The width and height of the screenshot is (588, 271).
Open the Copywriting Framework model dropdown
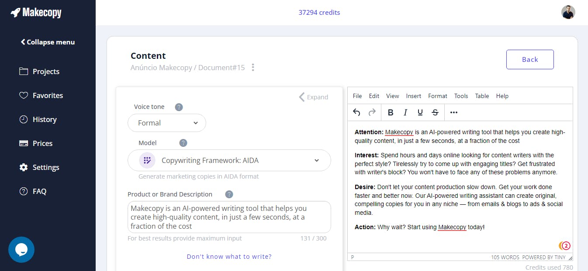click(x=229, y=160)
